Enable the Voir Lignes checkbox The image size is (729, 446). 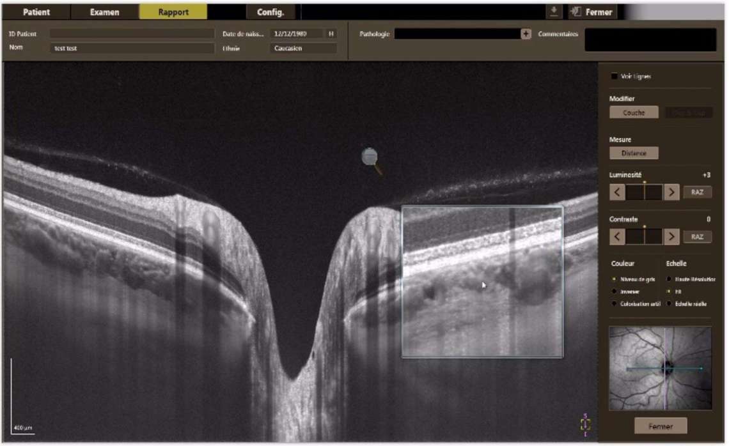click(615, 77)
